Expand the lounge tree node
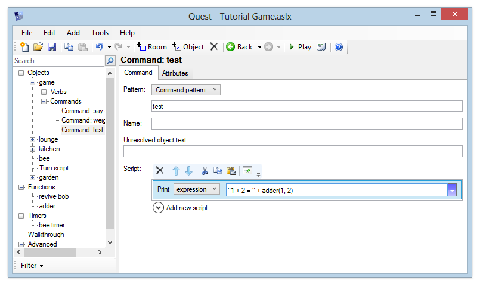Screen dimensions: 480x287 [x=32, y=140]
